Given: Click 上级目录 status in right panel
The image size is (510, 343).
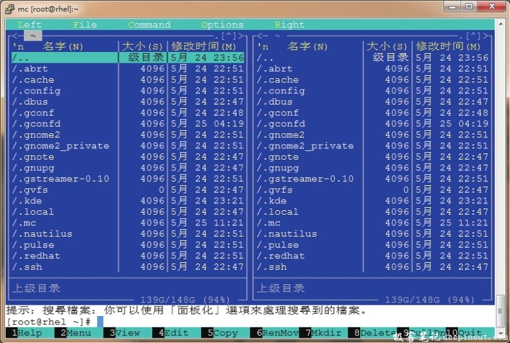Looking at the screenshot, I should tap(281, 288).
